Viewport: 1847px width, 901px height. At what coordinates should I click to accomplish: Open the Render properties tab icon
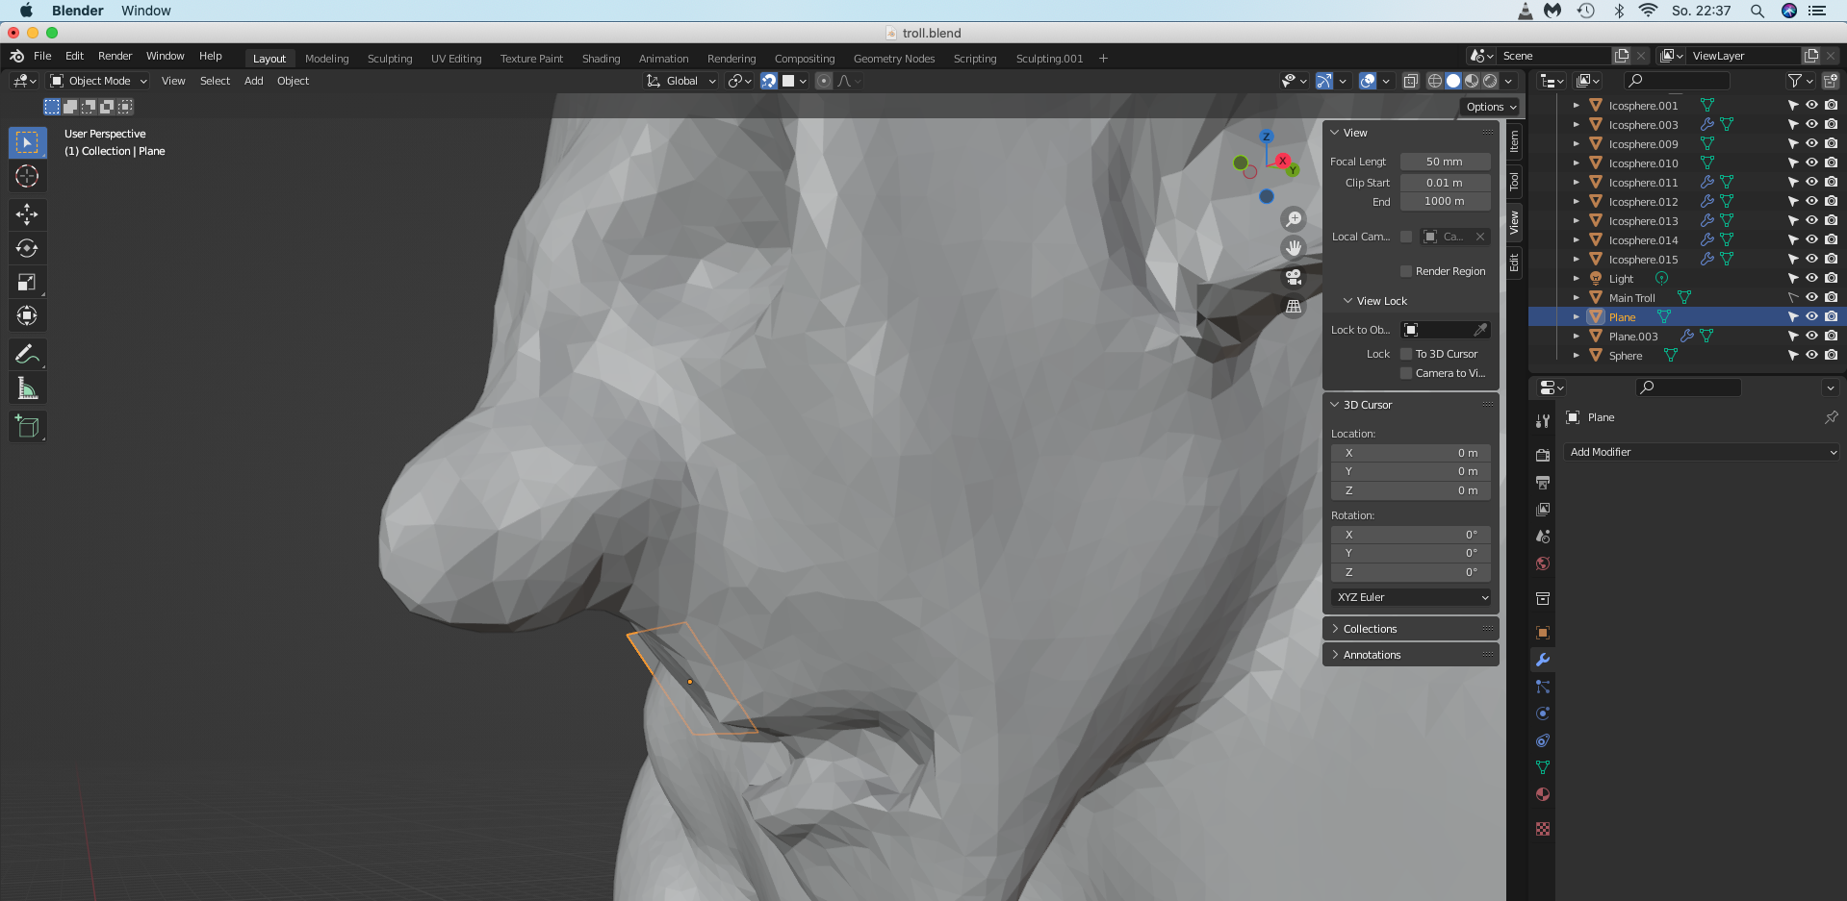pyautogui.click(x=1543, y=455)
